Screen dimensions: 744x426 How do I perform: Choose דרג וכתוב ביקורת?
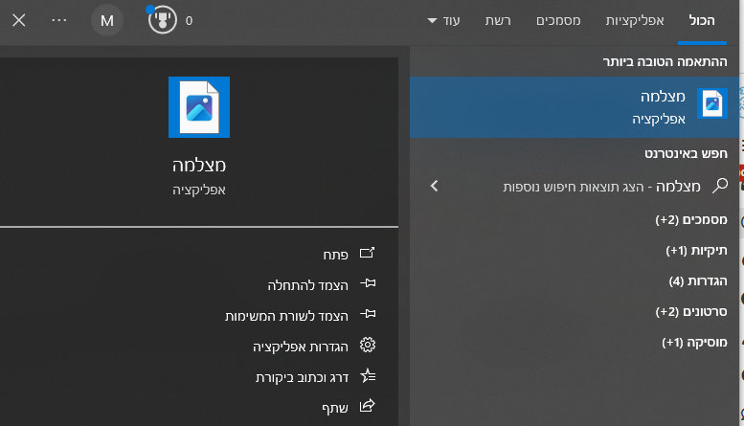[x=303, y=377]
